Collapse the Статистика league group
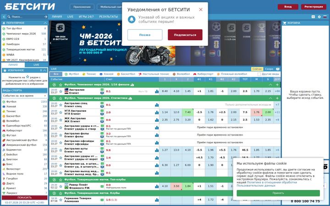Image resolution: width=330 pixels, height=206 pixels. coord(270,98)
